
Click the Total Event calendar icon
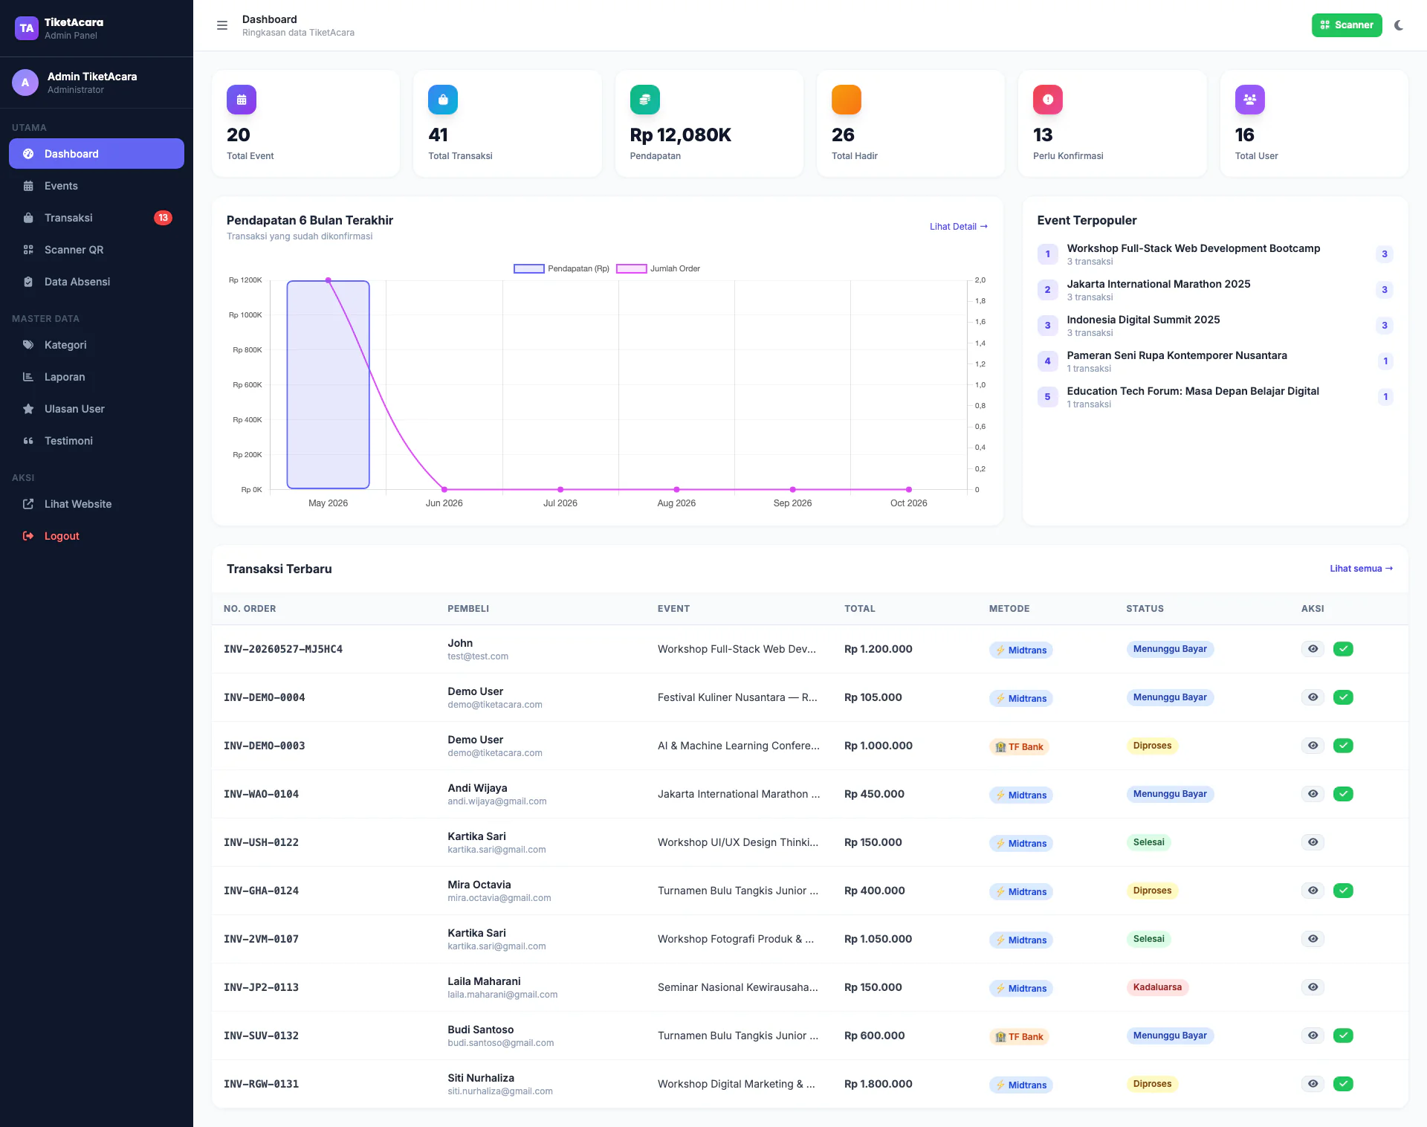click(x=242, y=100)
